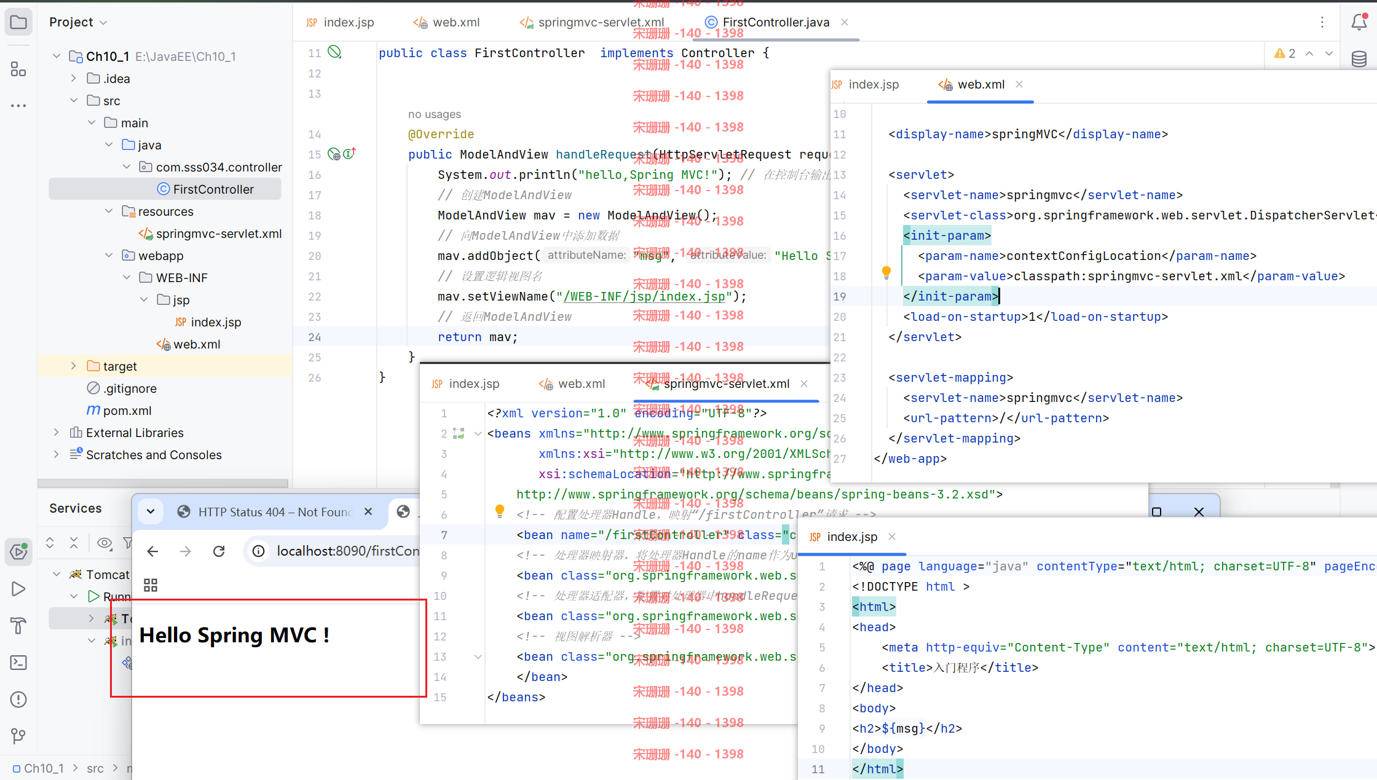This screenshot has height=780, width=1377.
Task: Click src breadcrumb in status bar
Action: pyautogui.click(x=95, y=768)
